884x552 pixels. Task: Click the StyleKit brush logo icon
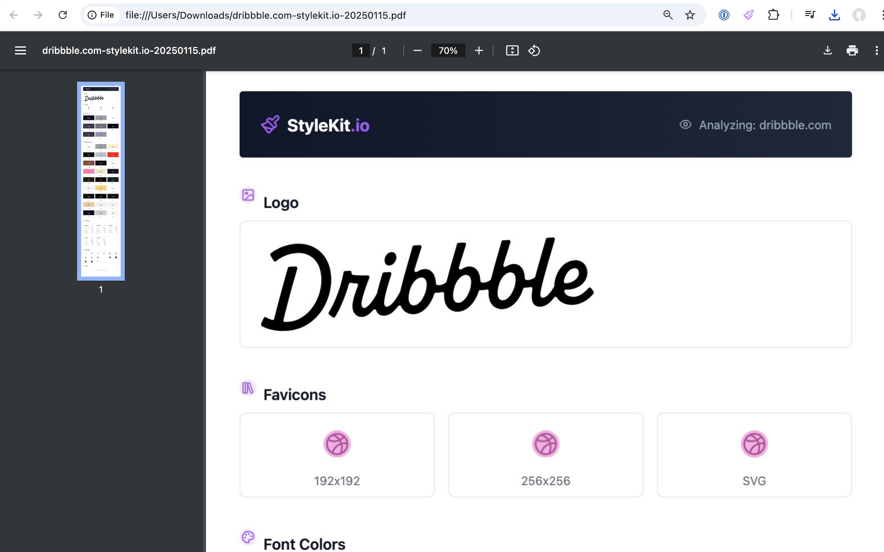pos(270,125)
